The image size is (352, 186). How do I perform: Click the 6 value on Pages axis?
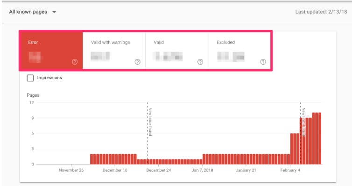pos(33,133)
